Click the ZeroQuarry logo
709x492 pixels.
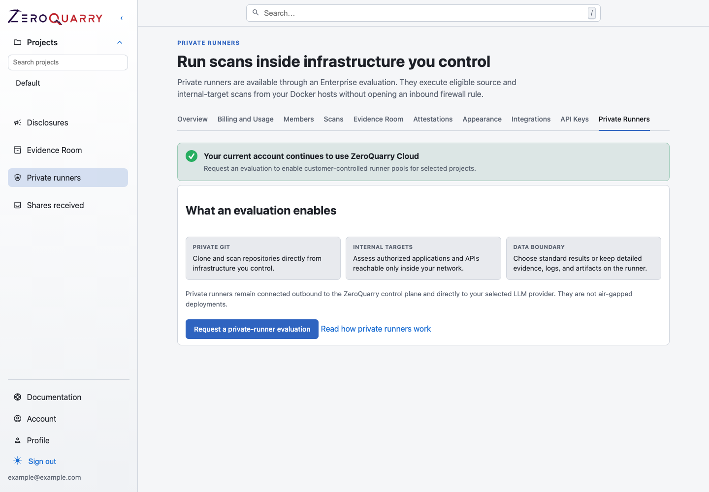coord(55,18)
